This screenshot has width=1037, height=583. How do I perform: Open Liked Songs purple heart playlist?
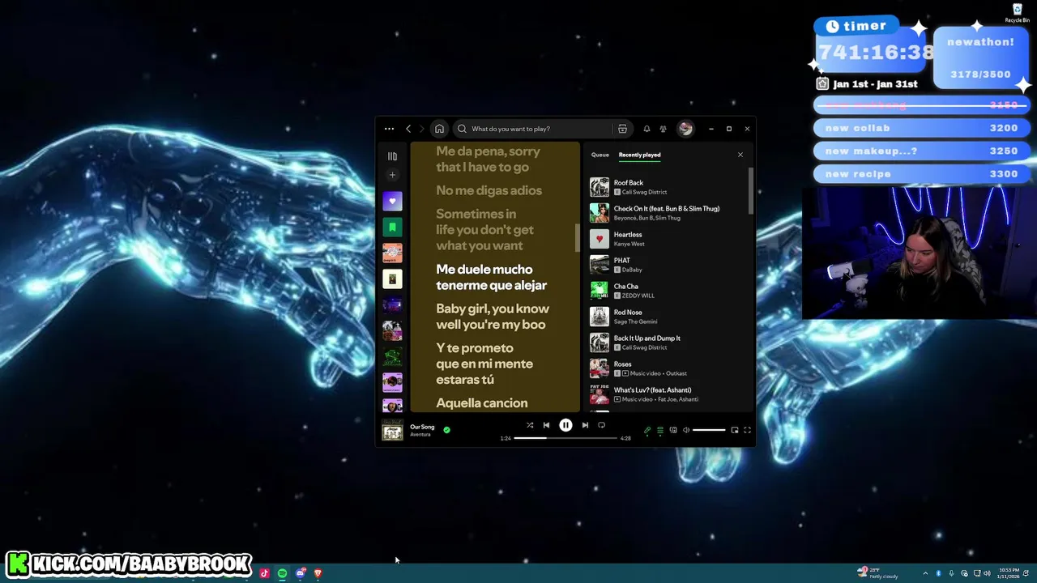point(392,202)
